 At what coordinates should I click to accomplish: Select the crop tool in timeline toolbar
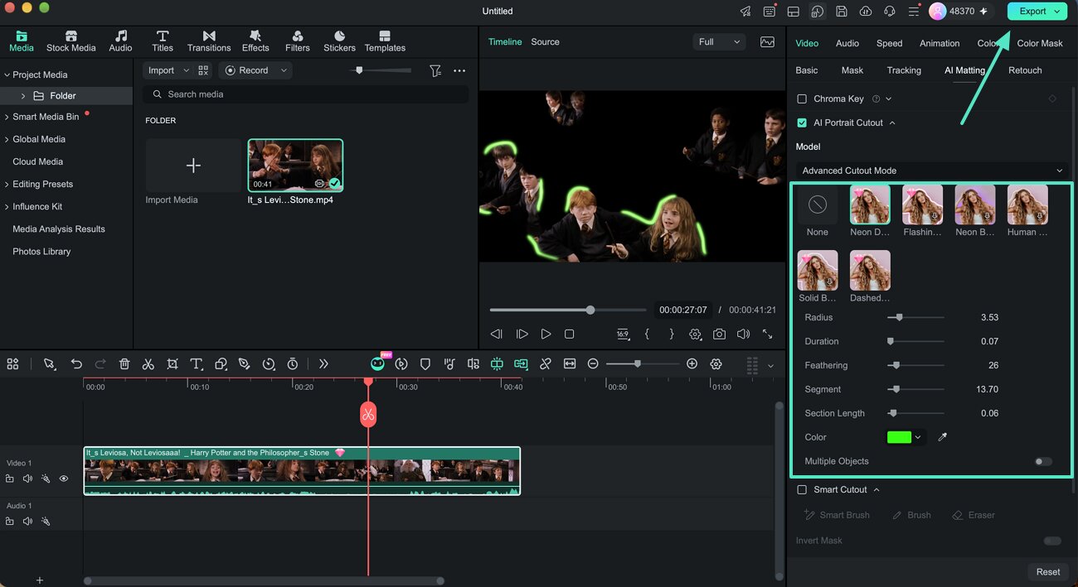(172, 364)
